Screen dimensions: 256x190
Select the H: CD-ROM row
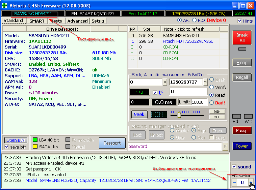pyautogui.click(x=178, y=53)
